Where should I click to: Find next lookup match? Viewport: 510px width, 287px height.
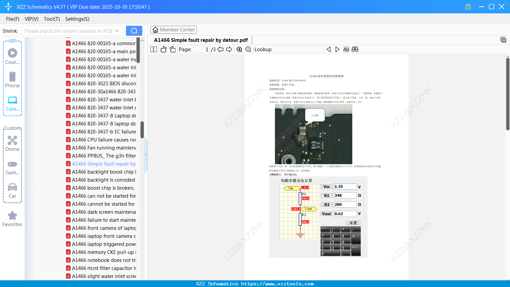pyautogui.click(x=337, y=50)
